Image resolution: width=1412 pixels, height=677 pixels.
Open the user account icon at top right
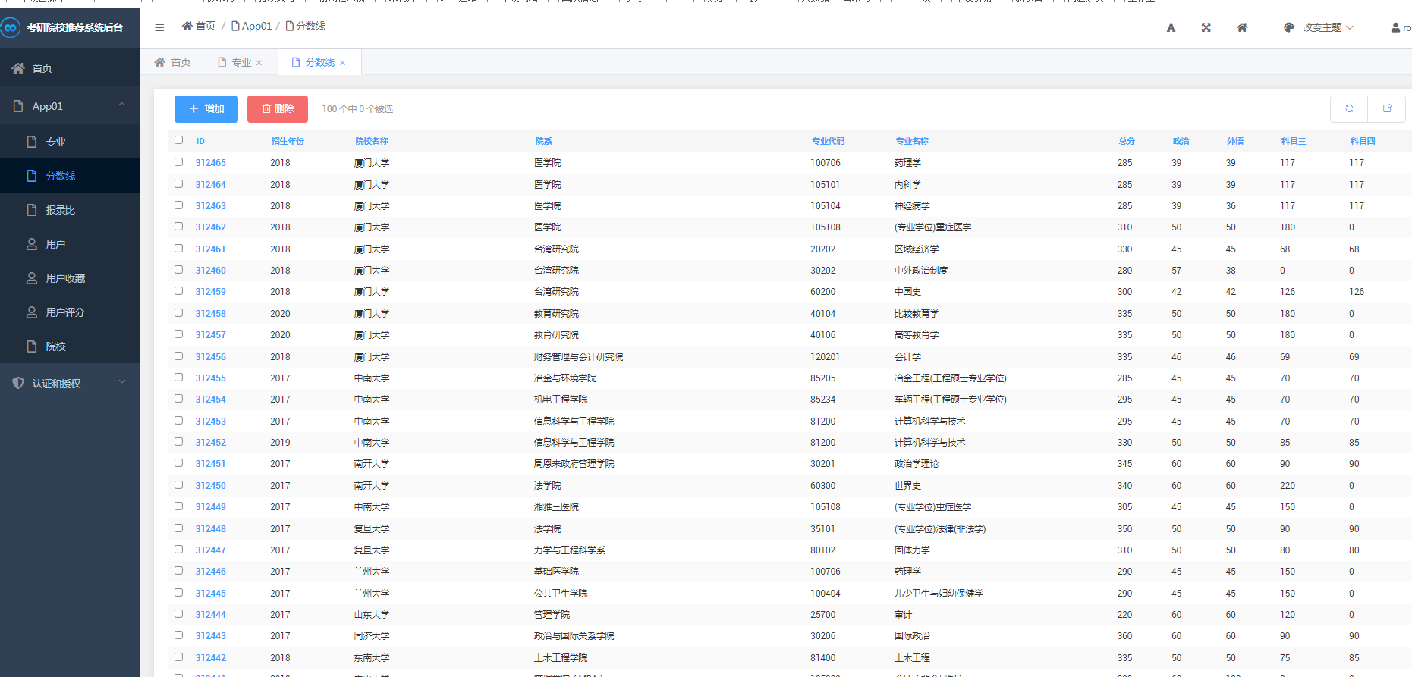point(1395,27)
